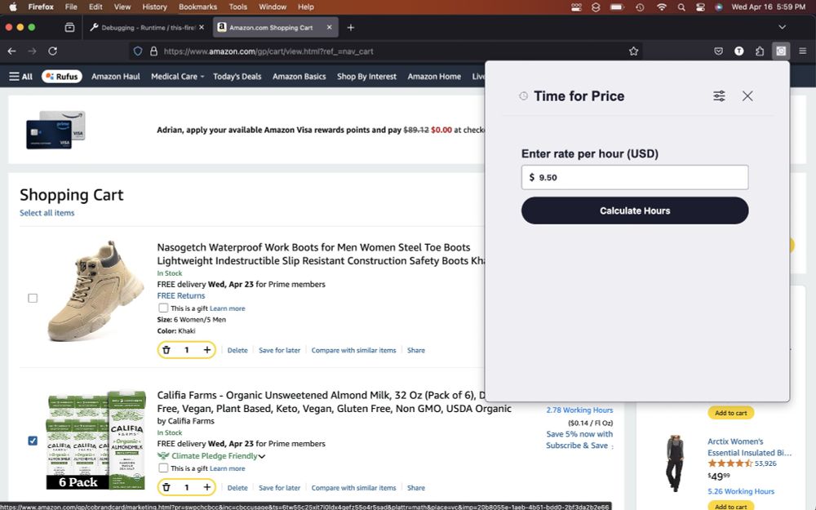Share the work boots item
The height and width of the screenshot is (510, 816).
416,350
